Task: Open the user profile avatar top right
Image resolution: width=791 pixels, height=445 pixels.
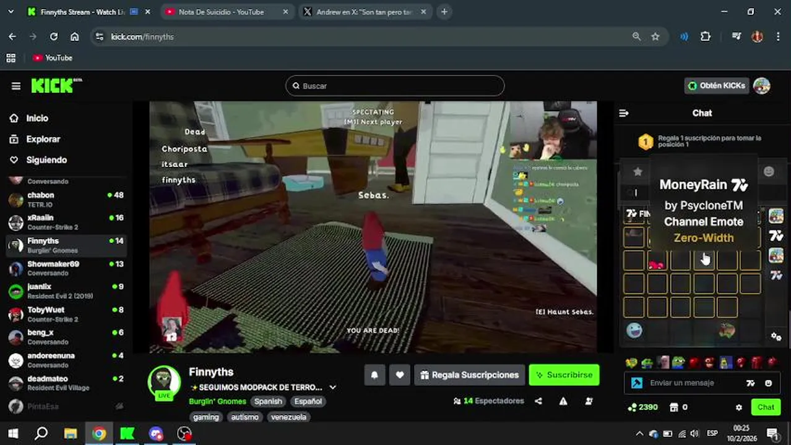Action: tap(762, 86)
